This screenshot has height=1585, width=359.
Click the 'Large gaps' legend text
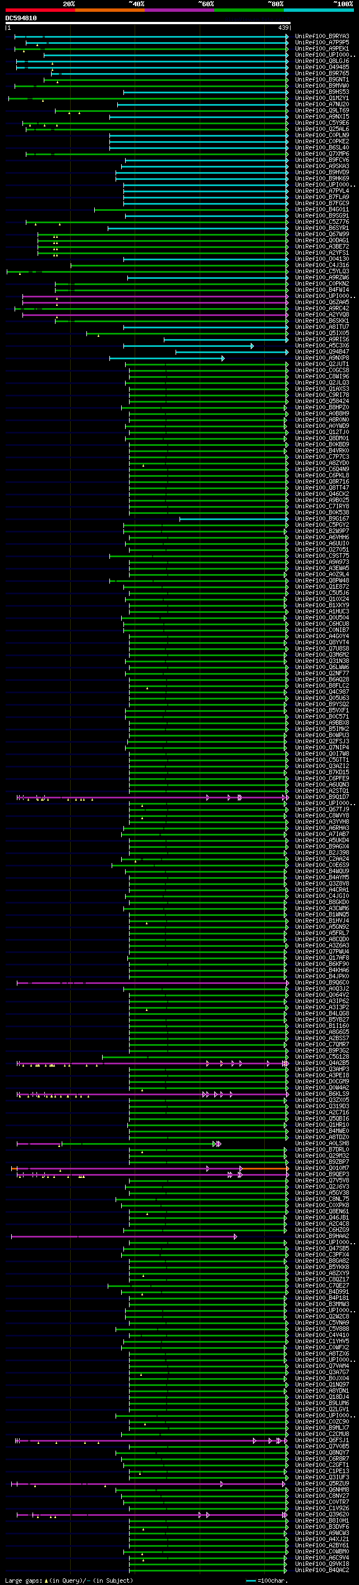25,1581
